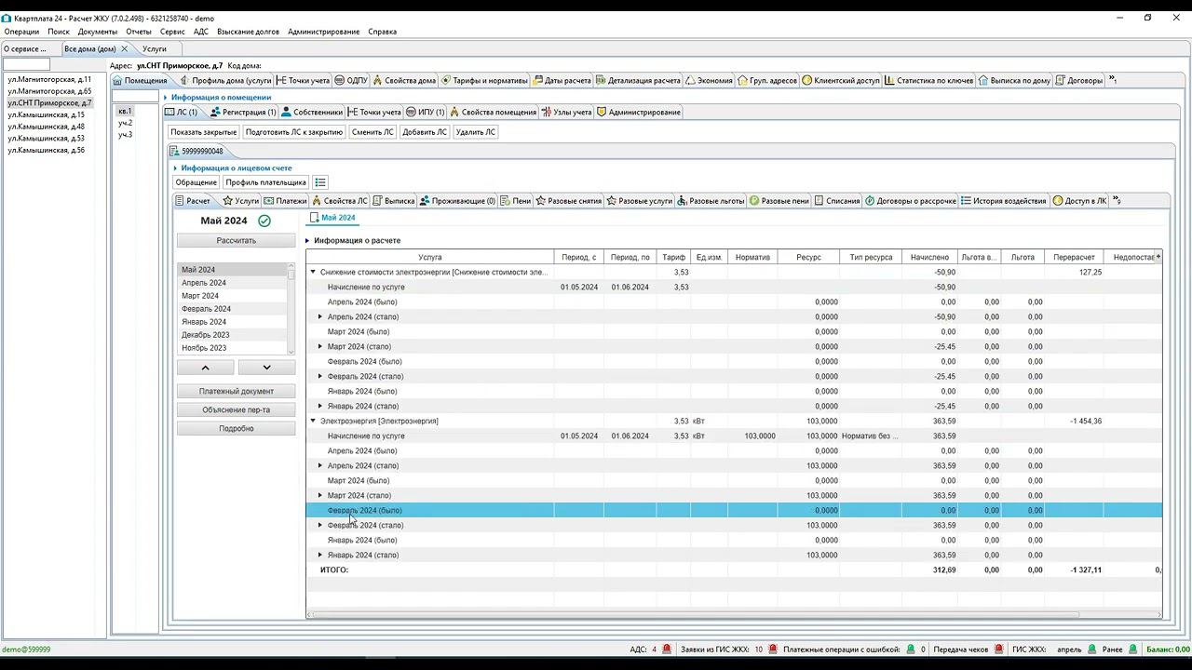
Task: Open the Услуги star tab in account
Action: click(240, 200)
